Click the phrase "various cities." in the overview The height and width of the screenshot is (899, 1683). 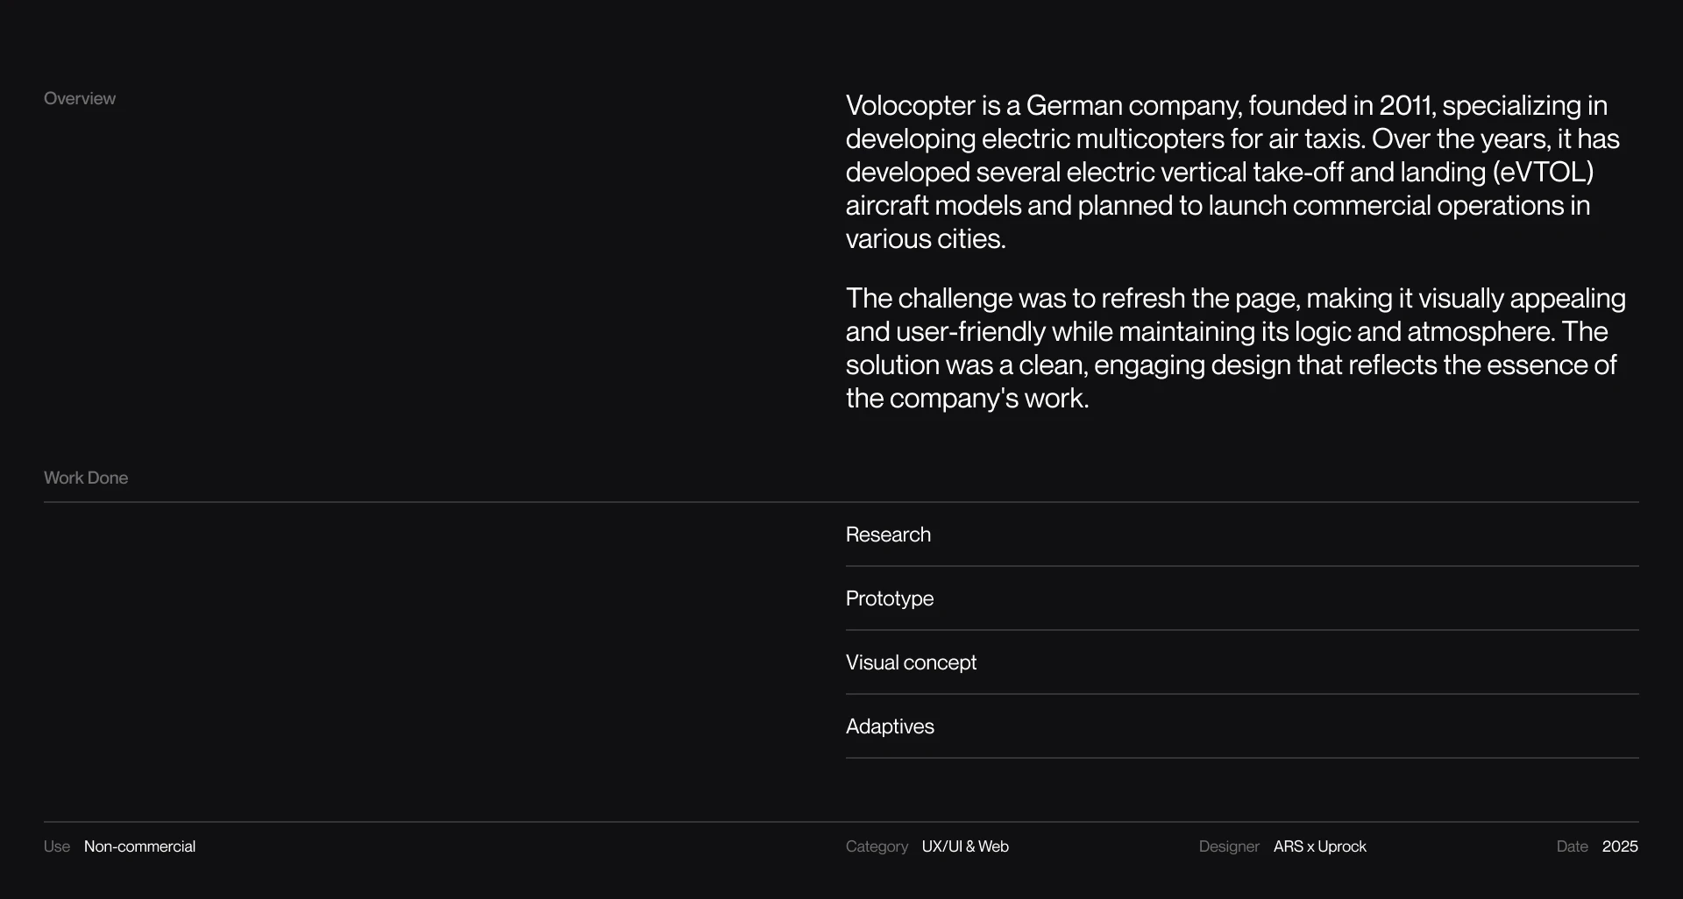[x=925, y=239]
